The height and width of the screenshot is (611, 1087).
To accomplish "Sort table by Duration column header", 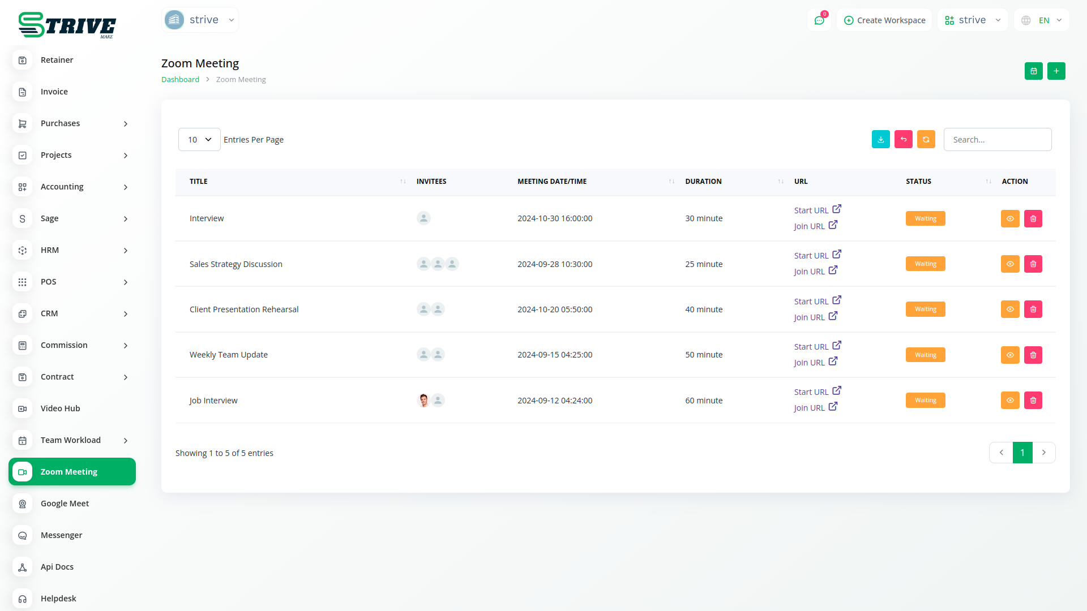I will pyautogui.click(x=703, y=182).
